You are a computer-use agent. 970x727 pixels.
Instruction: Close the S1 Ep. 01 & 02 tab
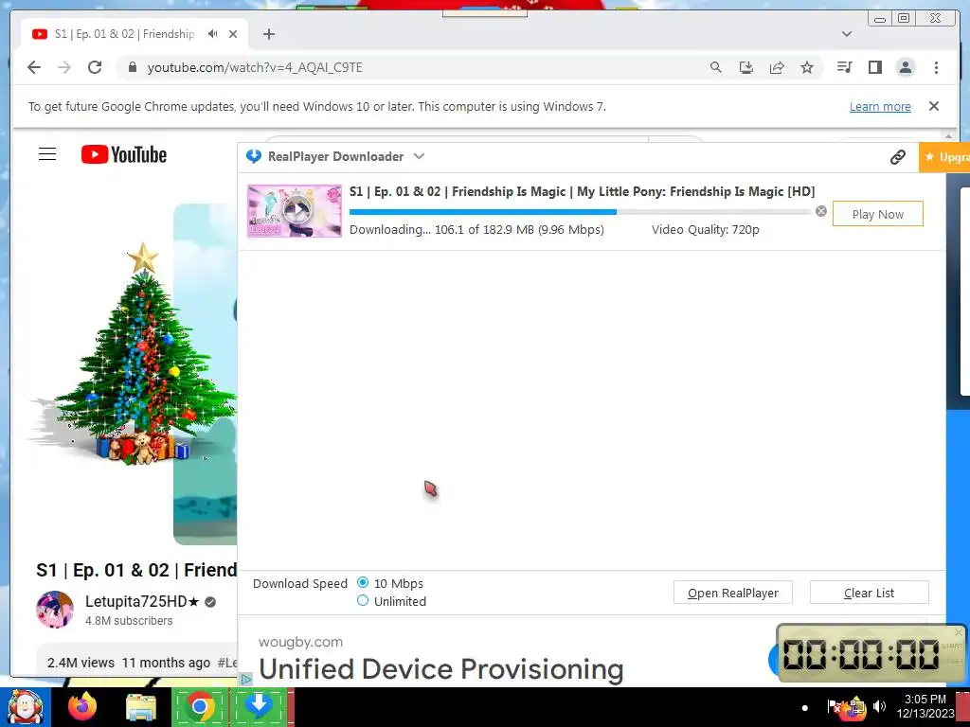(233, 34)
